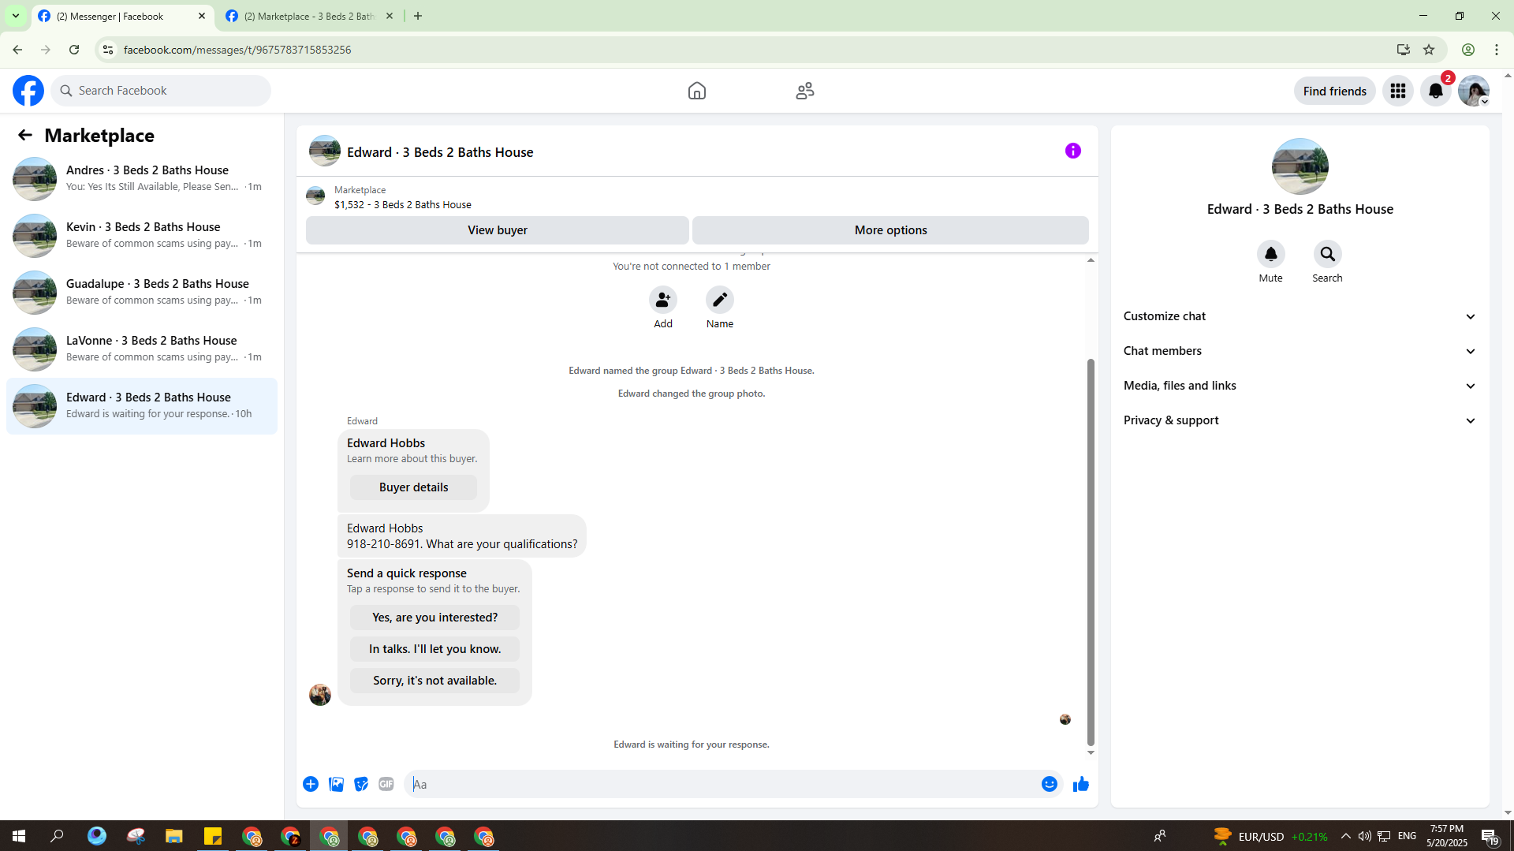Click the View buyer button

pyautogui.click(x=498, y=230)
